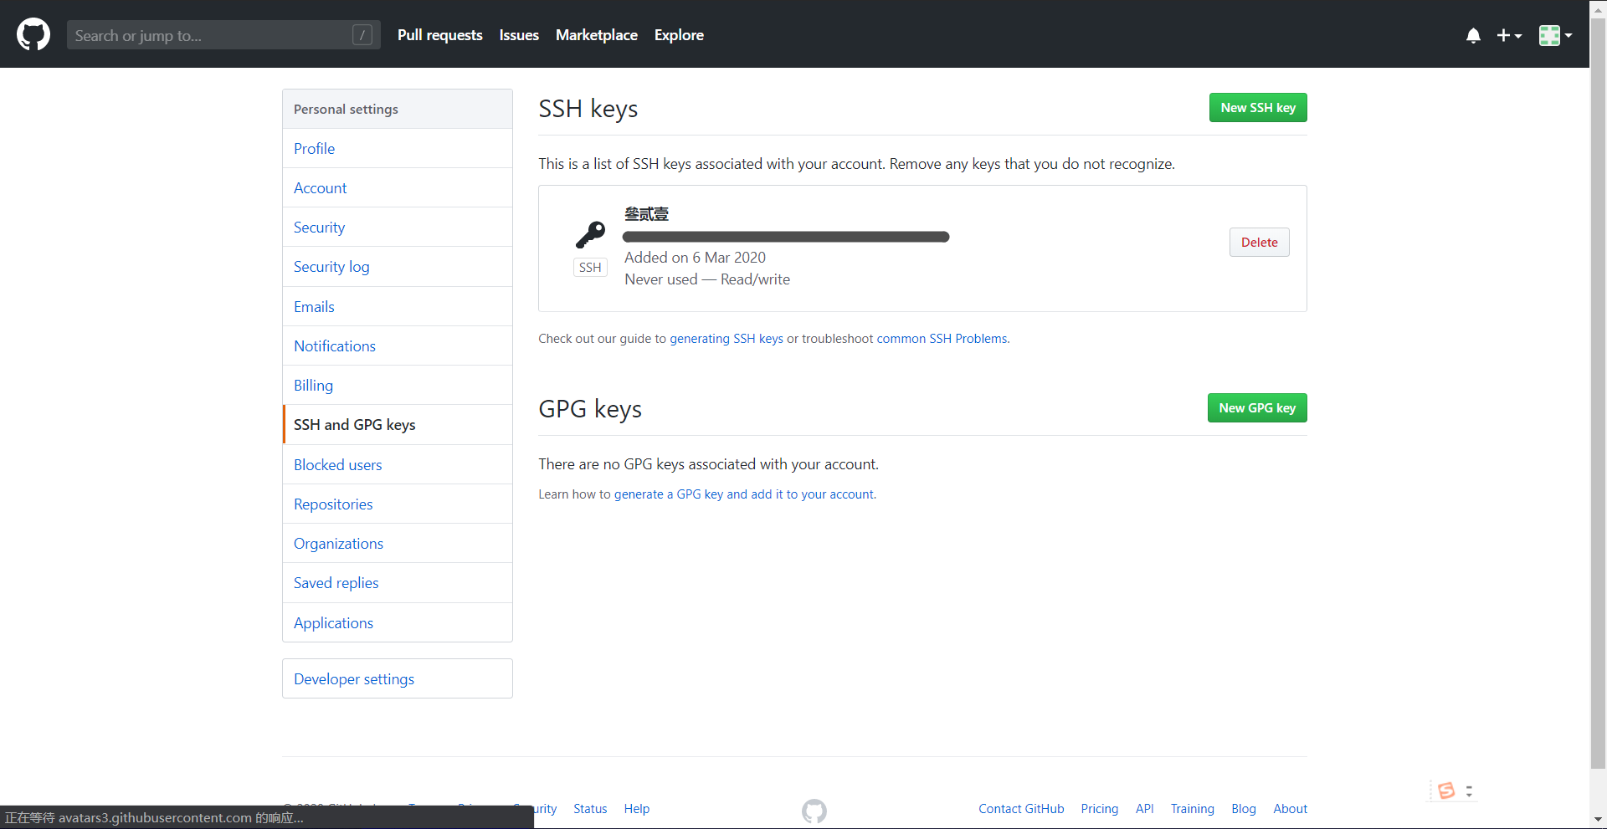The height and width of the screenshot is (829, 1607).
Task: Click the New SSH key button
Action: (x=1258, y=108)
